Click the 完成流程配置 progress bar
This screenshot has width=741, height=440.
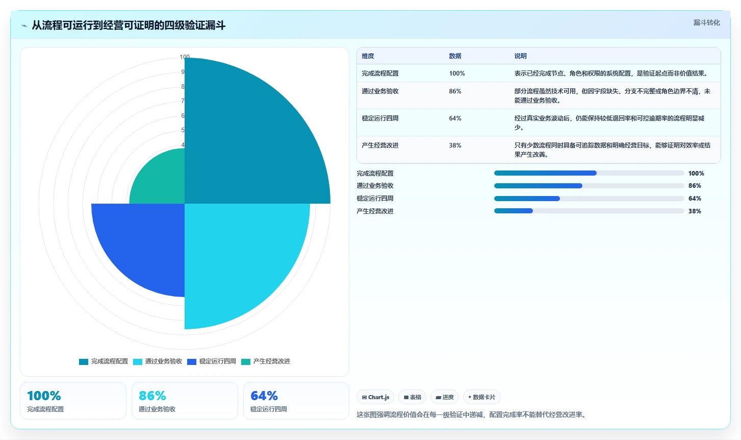(589, 173)
